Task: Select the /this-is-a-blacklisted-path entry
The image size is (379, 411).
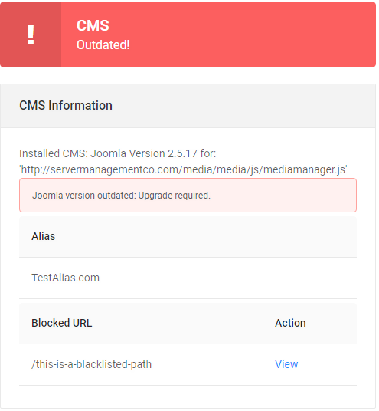Action: coord(91,364)
